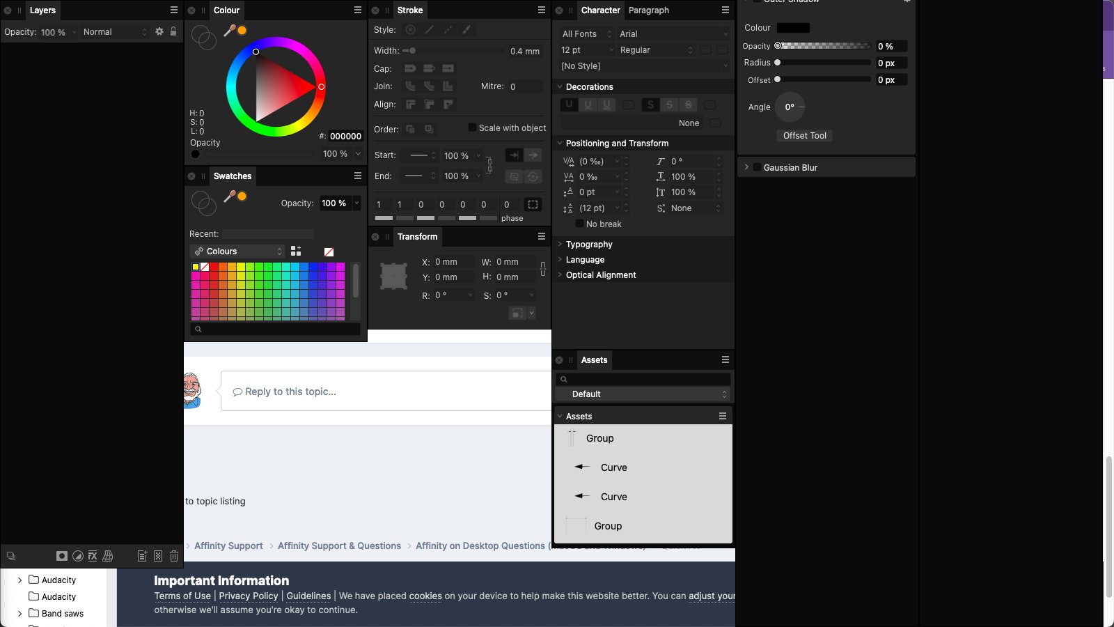
Task: Expand the Typography section
Action: (x=560, y=244)
